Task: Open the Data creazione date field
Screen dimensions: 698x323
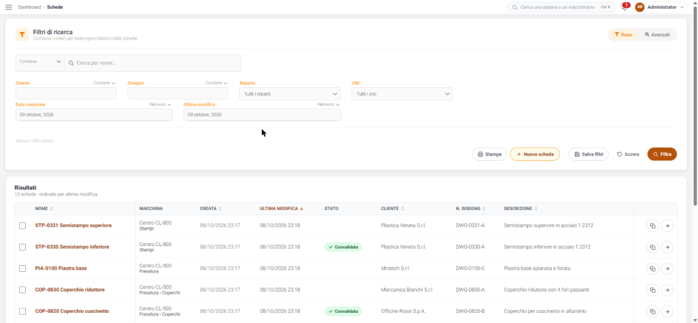Action: (94, 114)
